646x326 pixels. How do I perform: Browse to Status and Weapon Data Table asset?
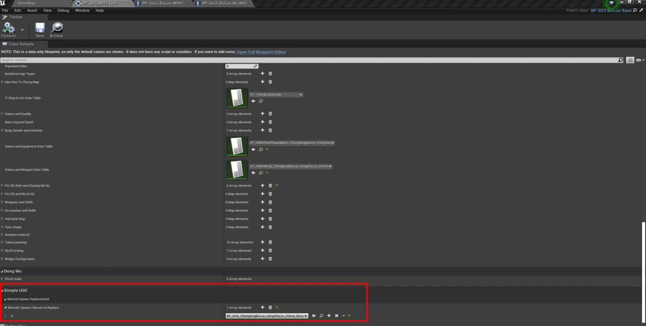point(261,173)
